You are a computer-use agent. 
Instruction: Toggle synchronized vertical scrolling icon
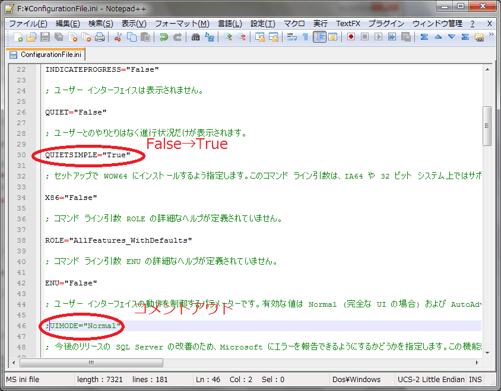(261, 37)
